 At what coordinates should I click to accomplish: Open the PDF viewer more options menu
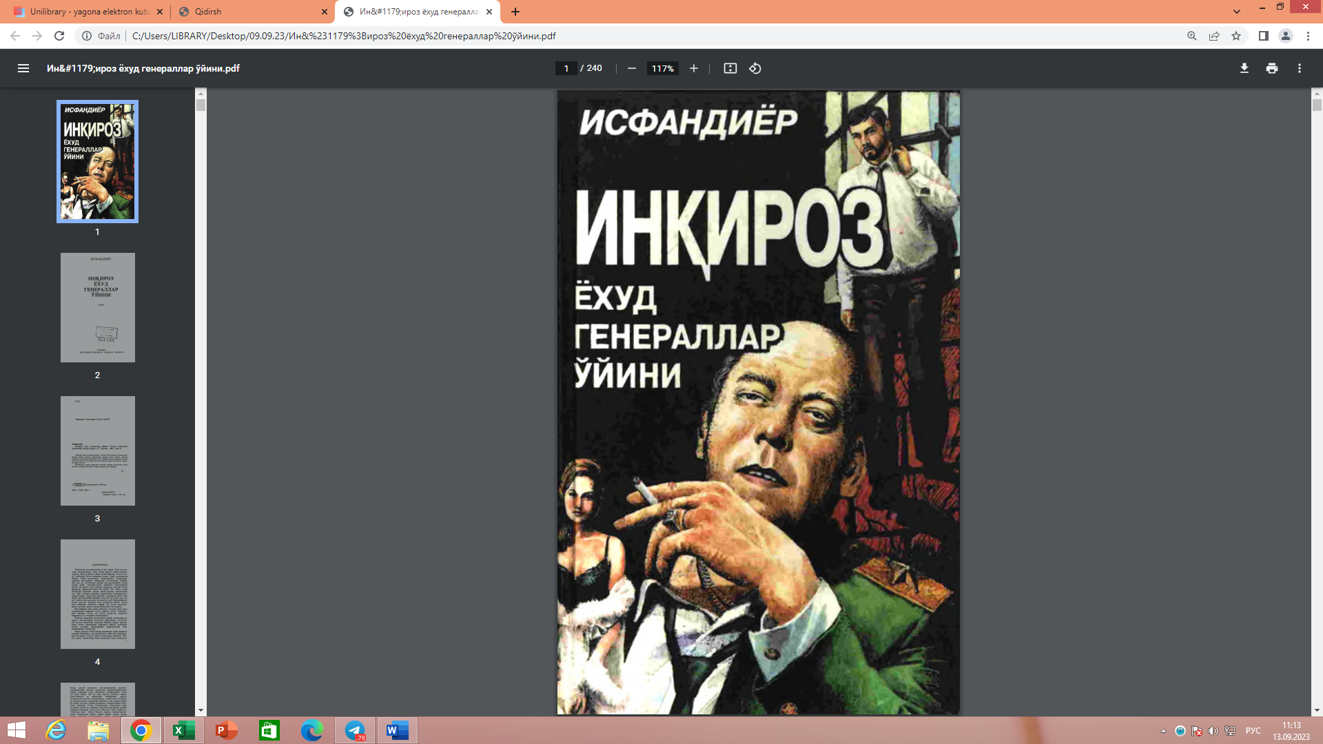point(1300,68)
